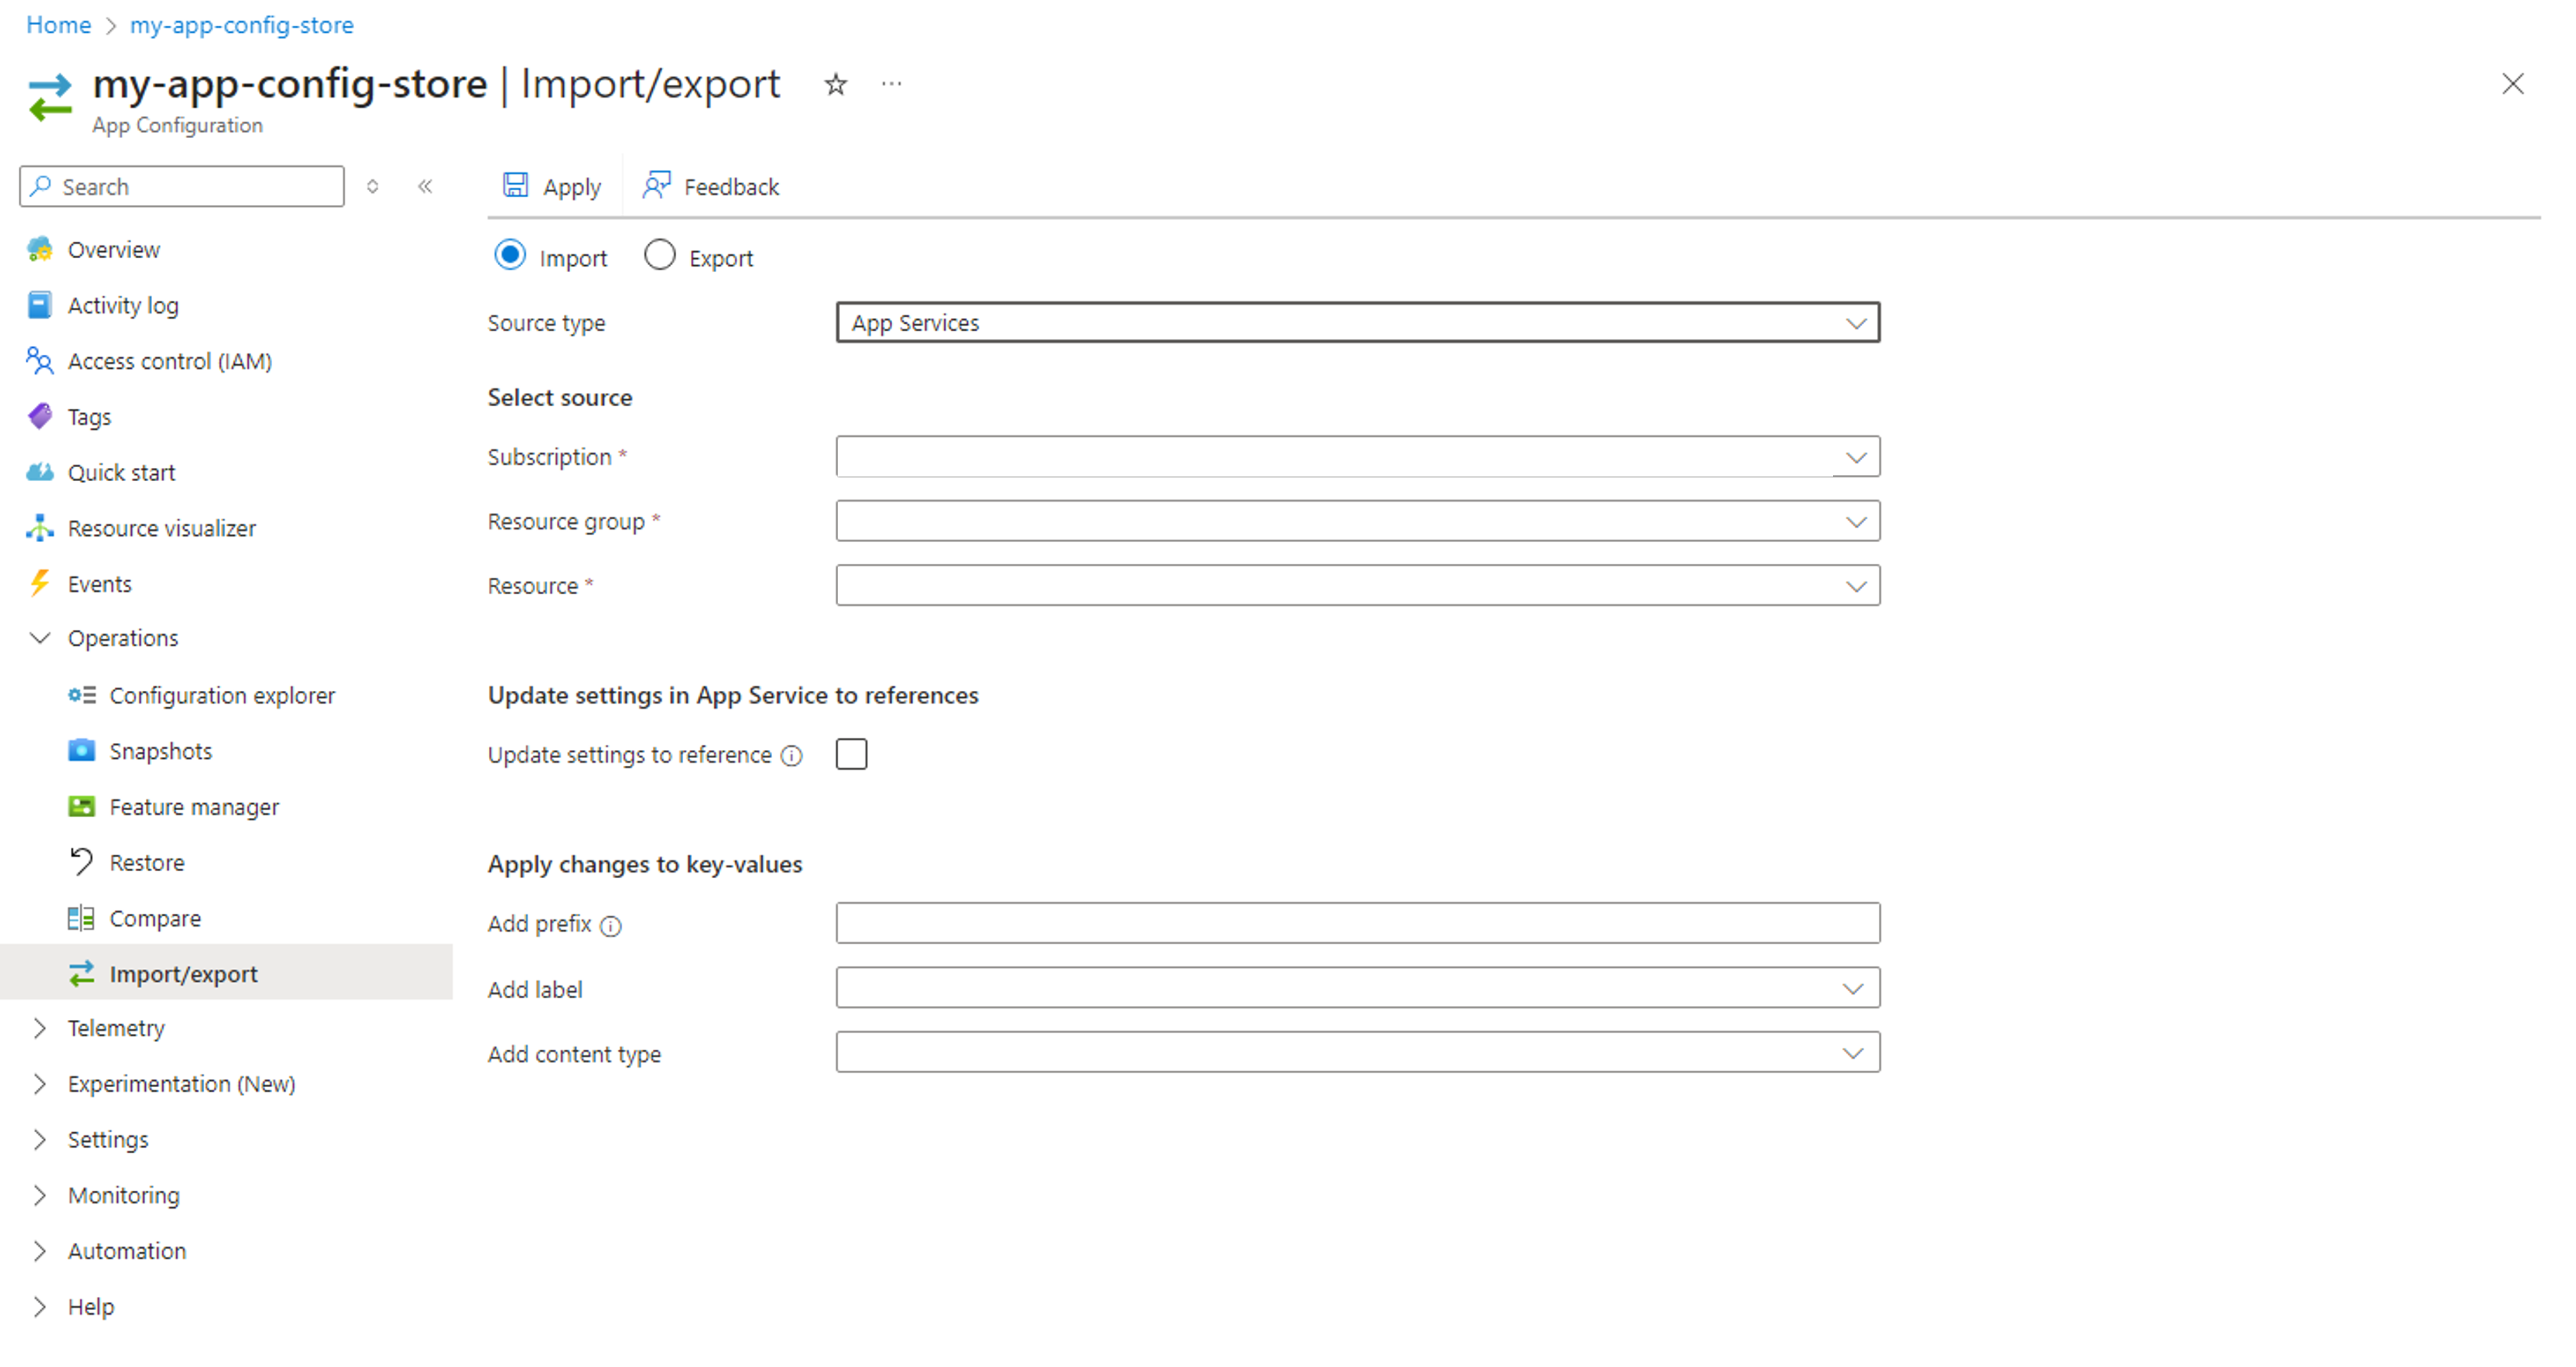Screen dimensions: 2576x1367
Task: Enable Update settings to reference checkbox
Action: (852, 753)
